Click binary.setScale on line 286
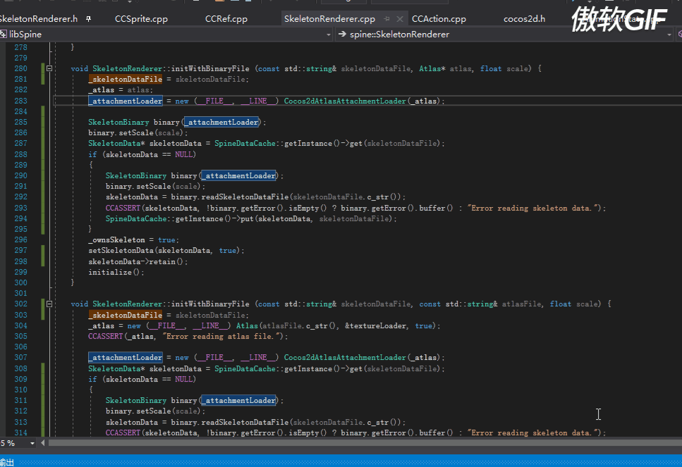682x467 pixels. (x=121, y=133)
